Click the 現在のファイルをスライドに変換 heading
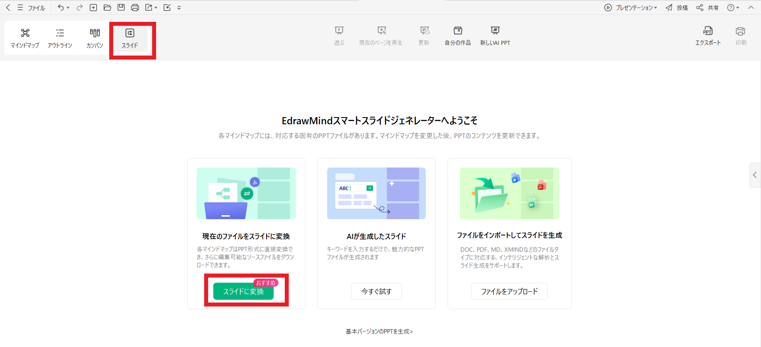The height and width of the screenshot is (347, 761). click(246, 236)
